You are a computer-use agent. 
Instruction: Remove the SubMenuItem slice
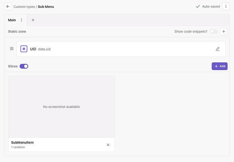pyautogui.click(x=108, y=145)
